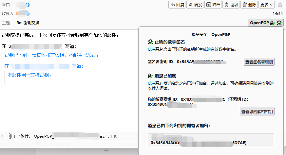
Task: Forward the email with 转发
Action: [x=195, y=5]
